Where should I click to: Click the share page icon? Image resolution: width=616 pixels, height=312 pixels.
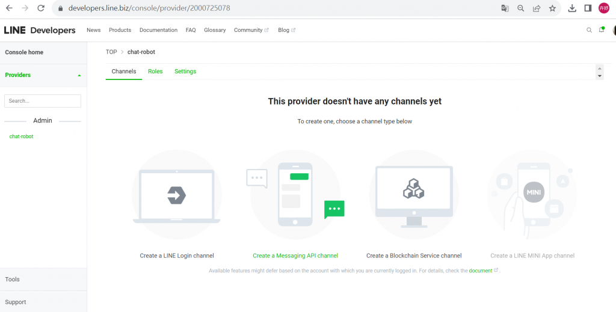click(x=536, y=8)
